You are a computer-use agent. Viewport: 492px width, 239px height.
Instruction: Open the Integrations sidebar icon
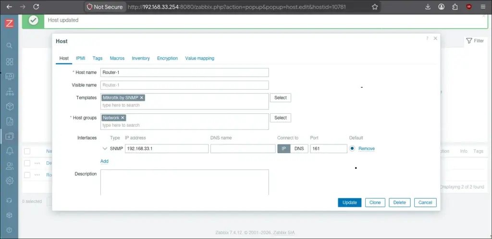coord(10,215)
